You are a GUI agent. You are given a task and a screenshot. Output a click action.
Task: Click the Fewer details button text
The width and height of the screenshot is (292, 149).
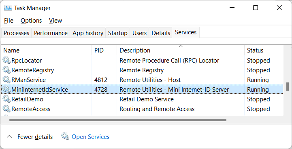click(35, 137)
